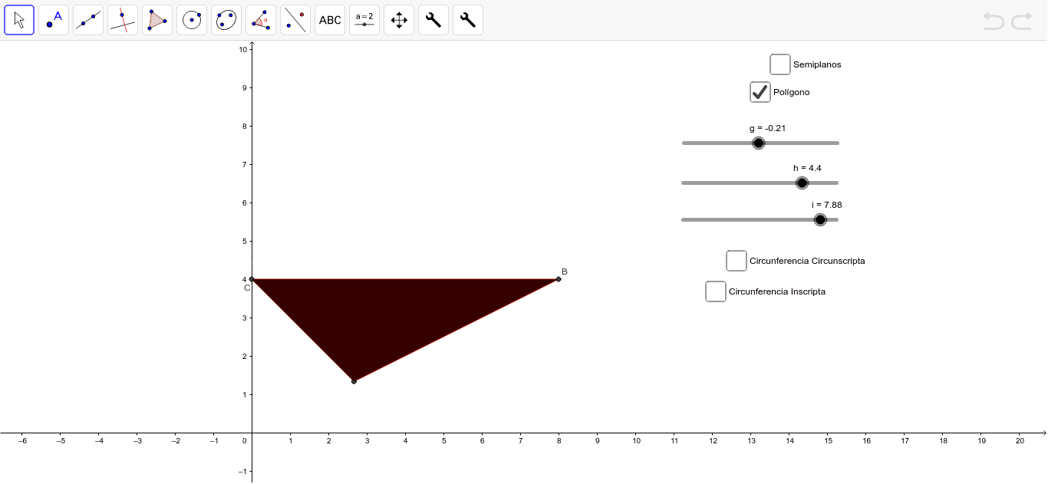
Task: Select vertex C on the y-axis
Action: coord(252,279)
